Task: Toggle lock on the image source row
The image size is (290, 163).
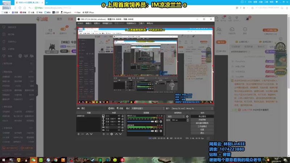Action: click(122, 116)
